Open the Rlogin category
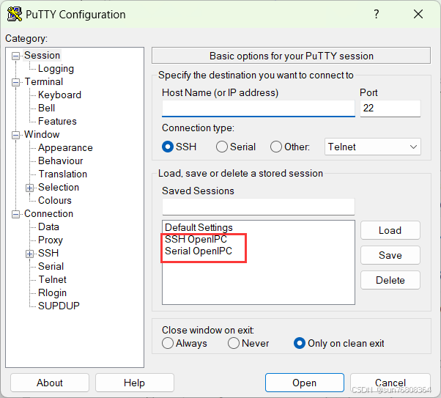The image size is (441, 398). pyautogui.click(x=52, y=293)
